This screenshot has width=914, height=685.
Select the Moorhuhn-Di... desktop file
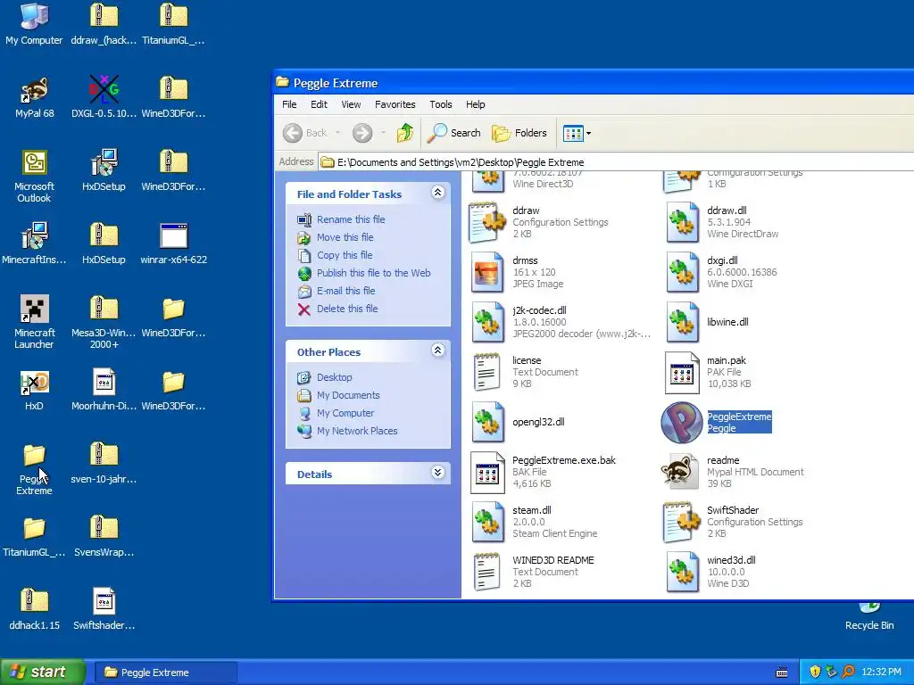click(104, 389)
